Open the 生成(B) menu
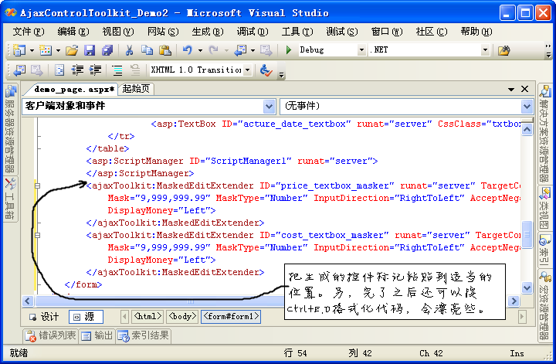The image size is (556, 364). (208, 32)
